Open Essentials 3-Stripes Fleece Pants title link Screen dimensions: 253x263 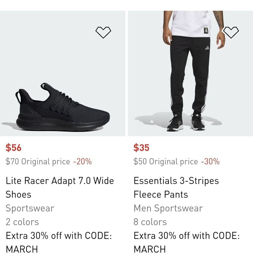pyautogui.click(x=176, y=187)
